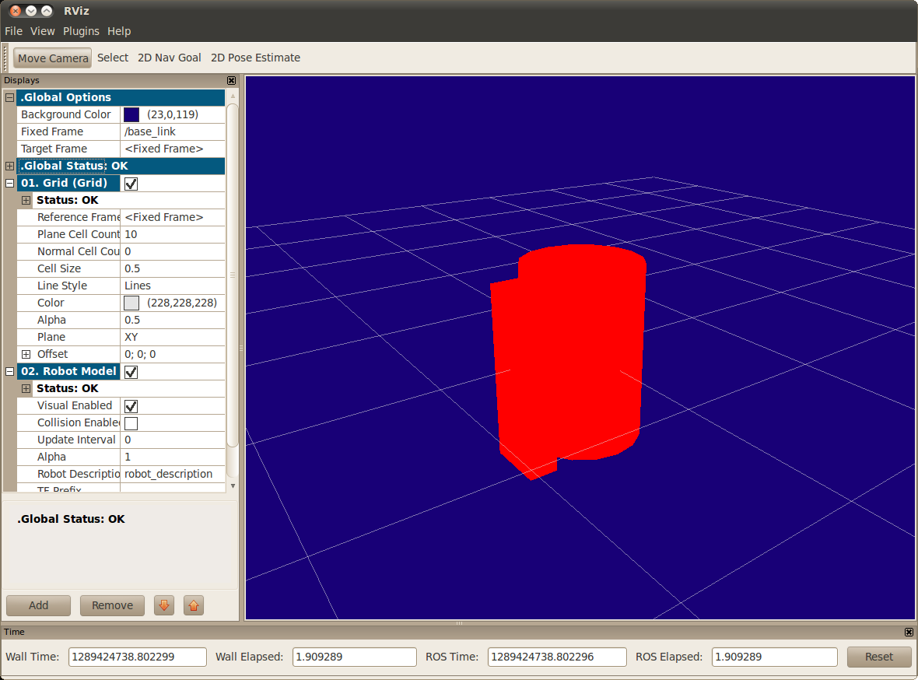Click the toolbar drag handle grip
The height and width of the screenshot is (680, 918).
click(6, 58)
